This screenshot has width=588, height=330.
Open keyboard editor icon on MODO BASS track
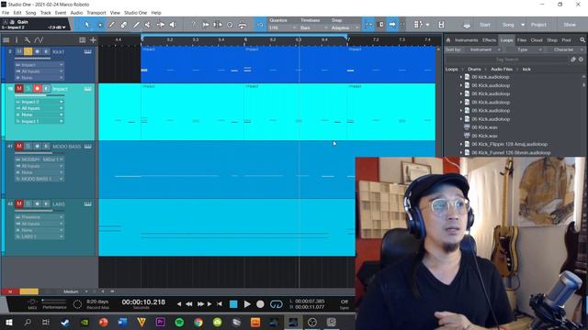click(88, 147)
